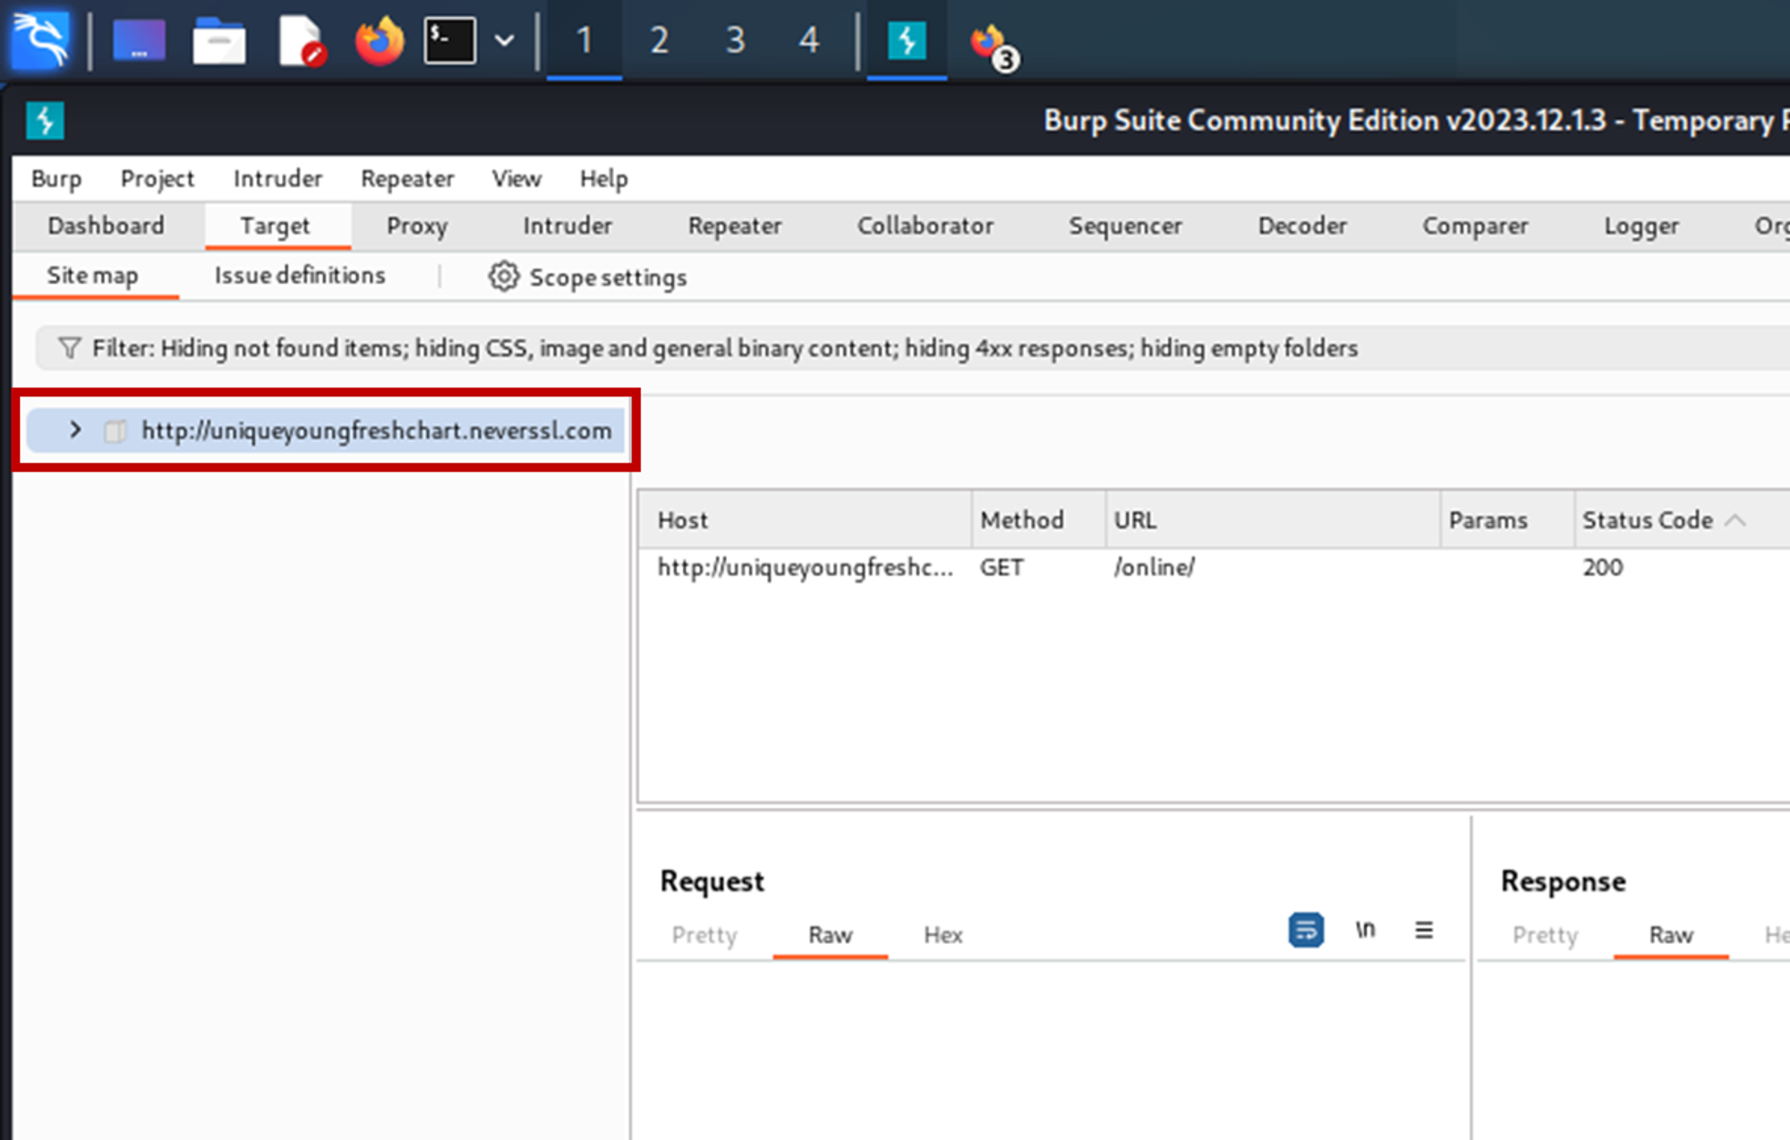Toggle word wrap in Request panel

pos(1306,930)
